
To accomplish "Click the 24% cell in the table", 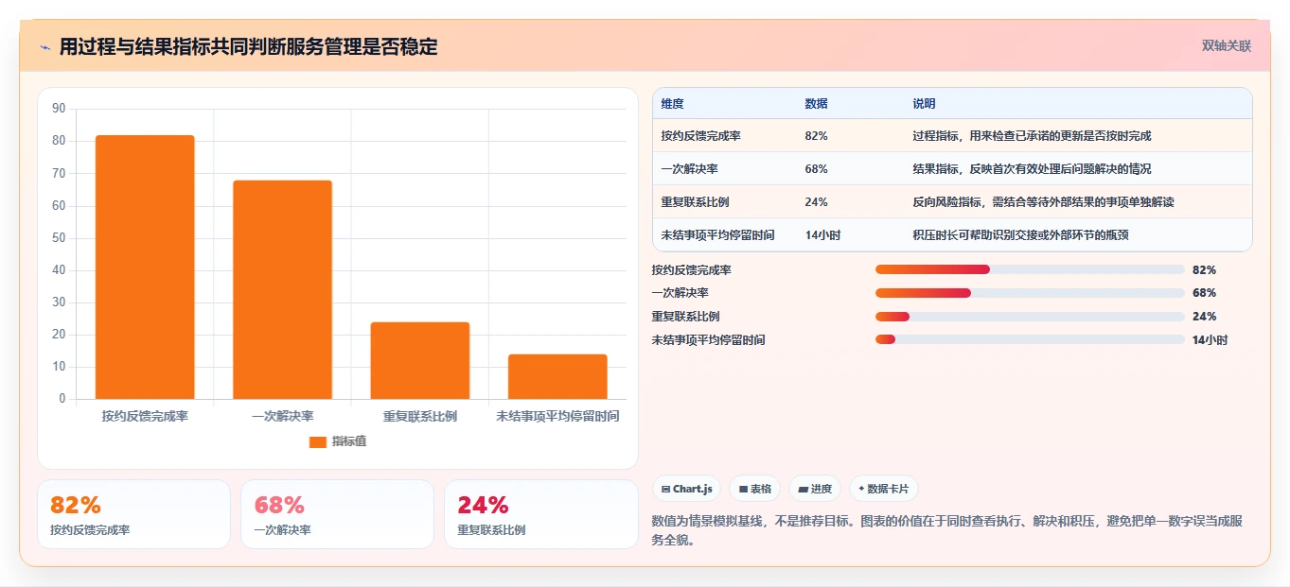I will coord(816,202).
